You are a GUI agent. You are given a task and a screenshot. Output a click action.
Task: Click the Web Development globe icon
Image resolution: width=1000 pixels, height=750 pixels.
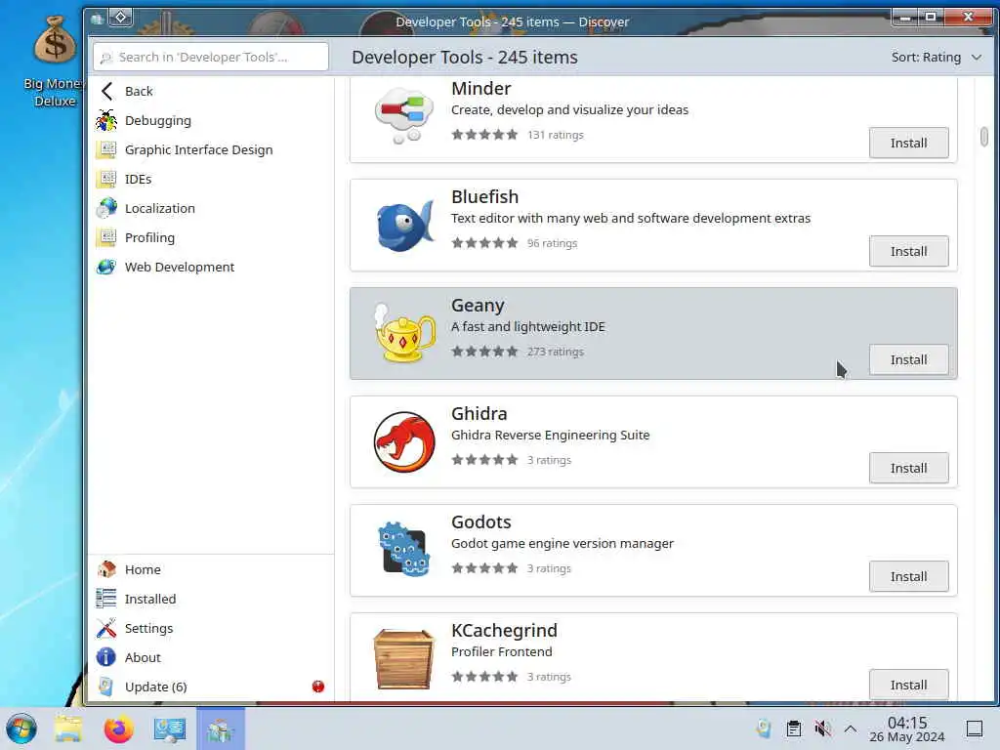tap(106, 268)
